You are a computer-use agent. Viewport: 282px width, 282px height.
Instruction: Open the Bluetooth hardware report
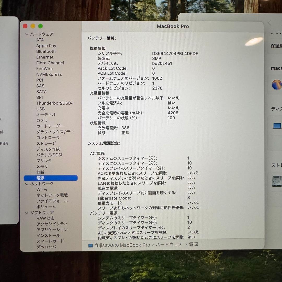(46, 51)
